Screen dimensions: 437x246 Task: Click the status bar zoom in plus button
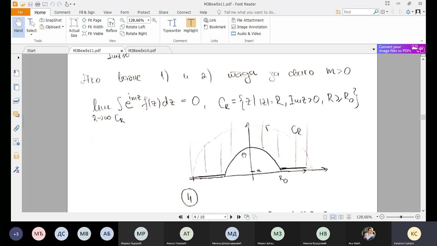[x=418, y=217]
